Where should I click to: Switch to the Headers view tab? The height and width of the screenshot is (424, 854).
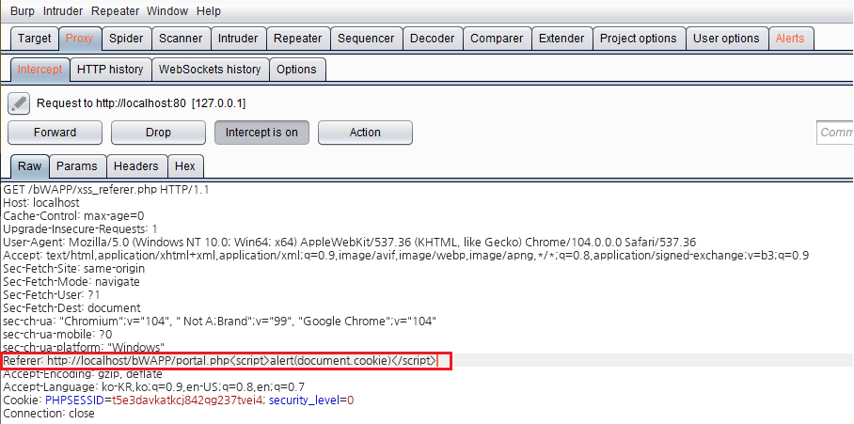[x=136, y=166]
